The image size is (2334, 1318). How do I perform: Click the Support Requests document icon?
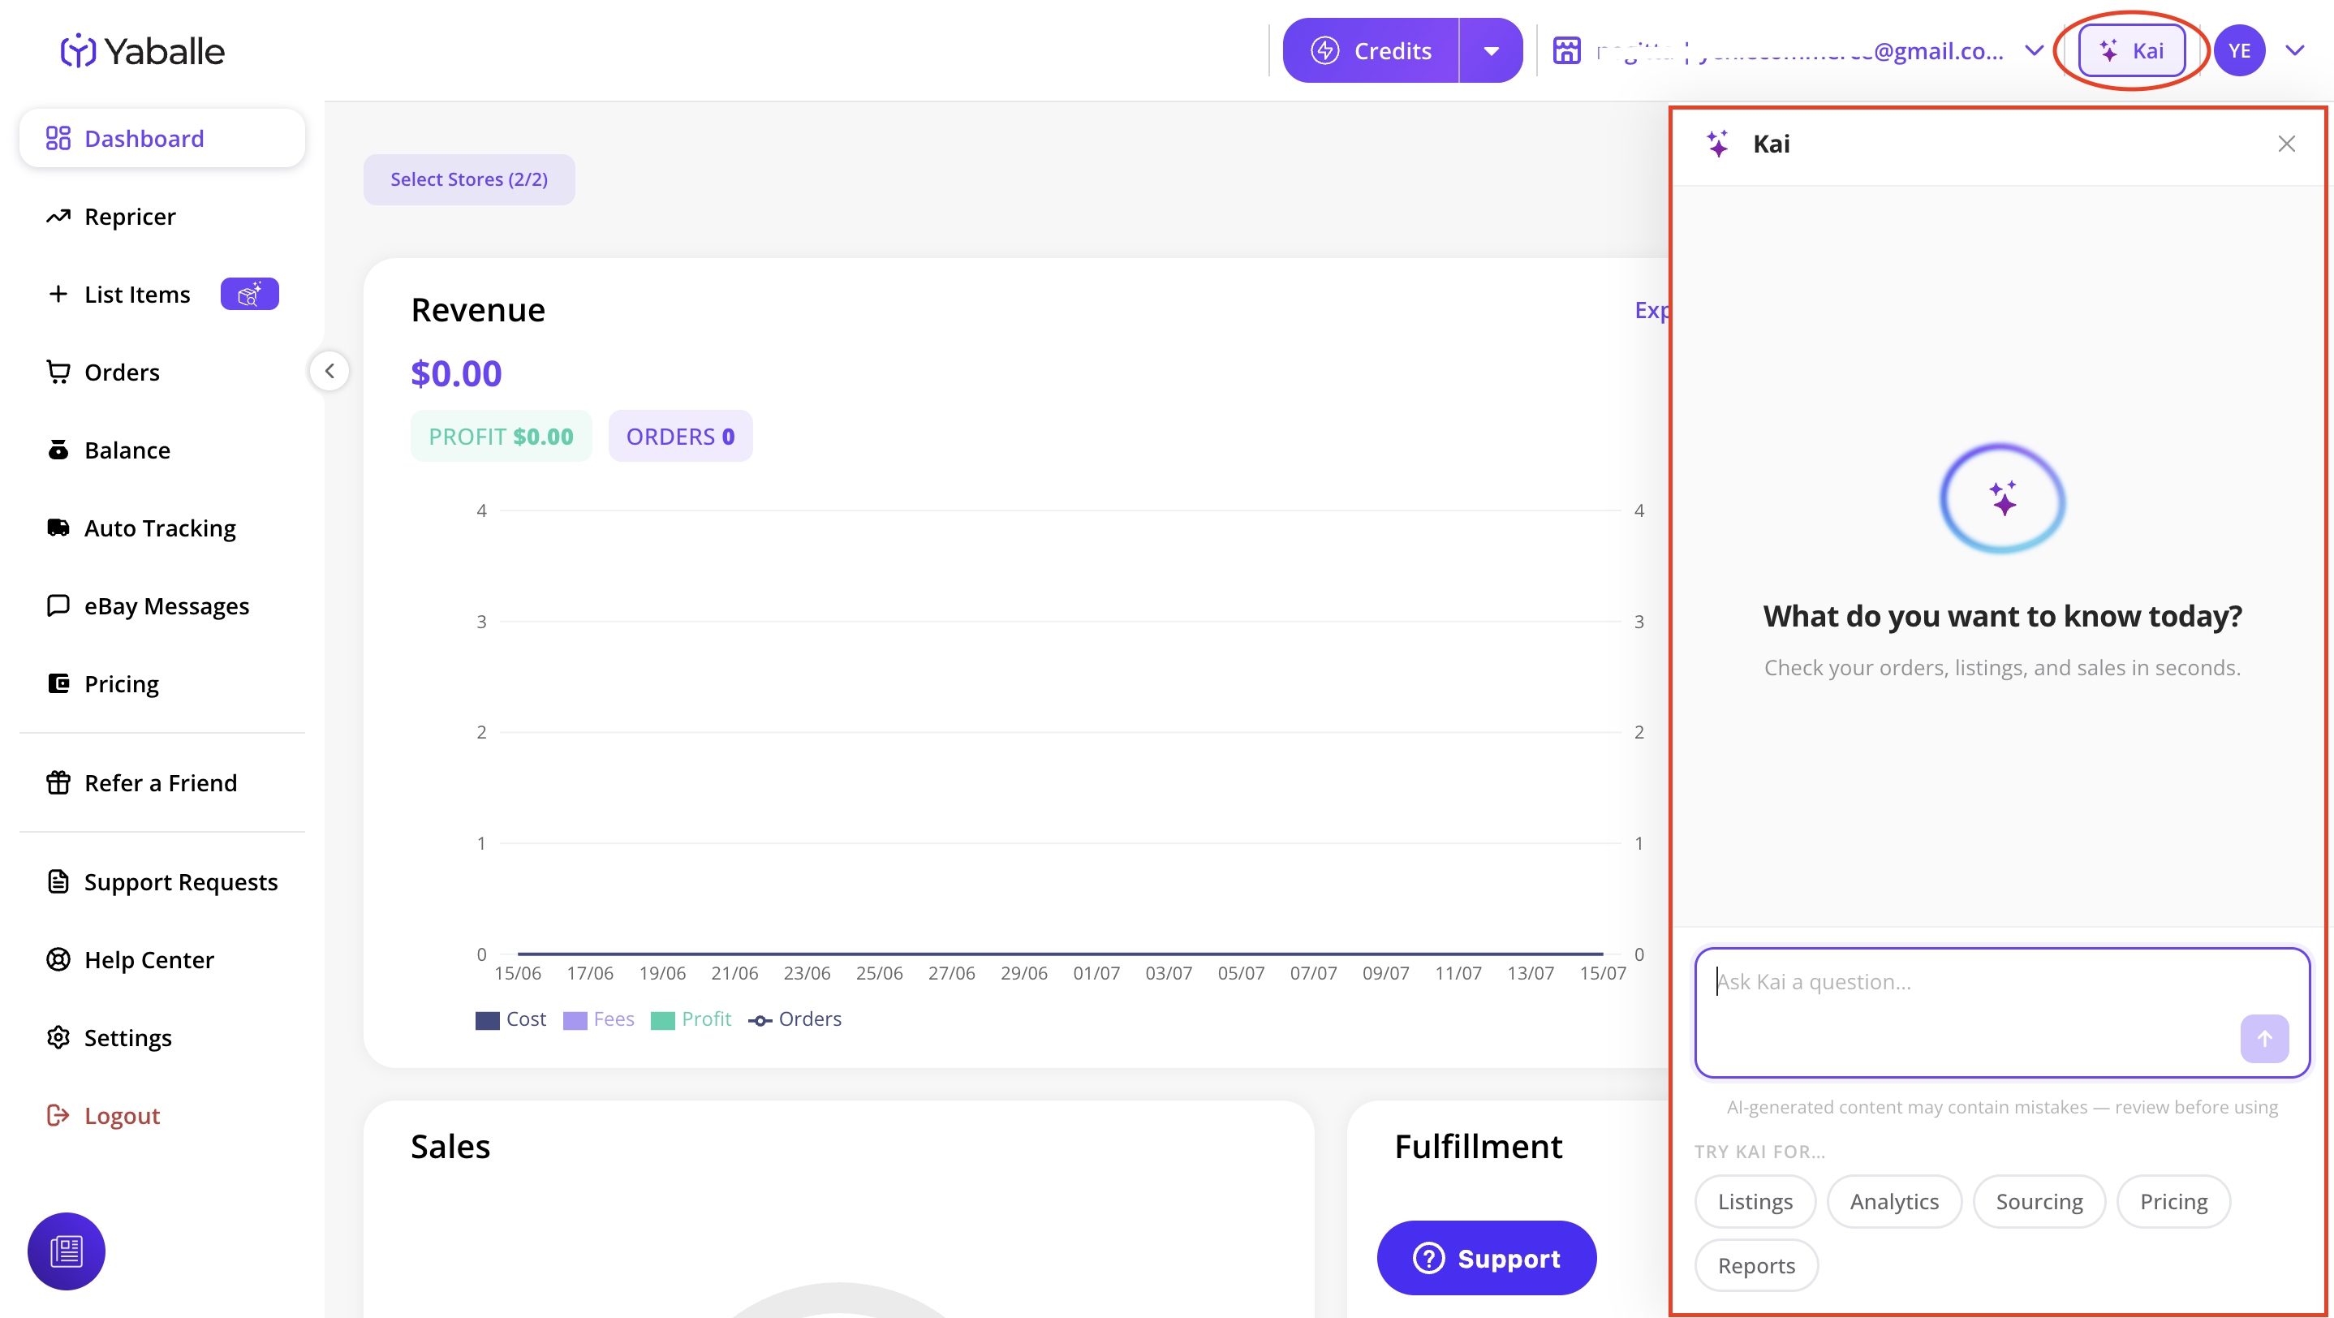pos(58,881)
